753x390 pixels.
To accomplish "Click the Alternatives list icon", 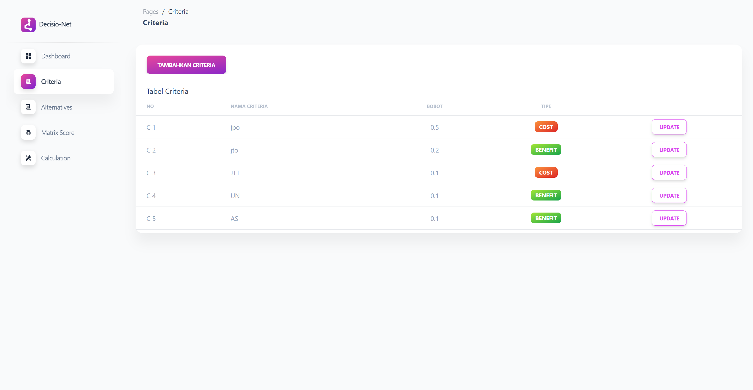I will pyautogui.click(x=28, y=107).
